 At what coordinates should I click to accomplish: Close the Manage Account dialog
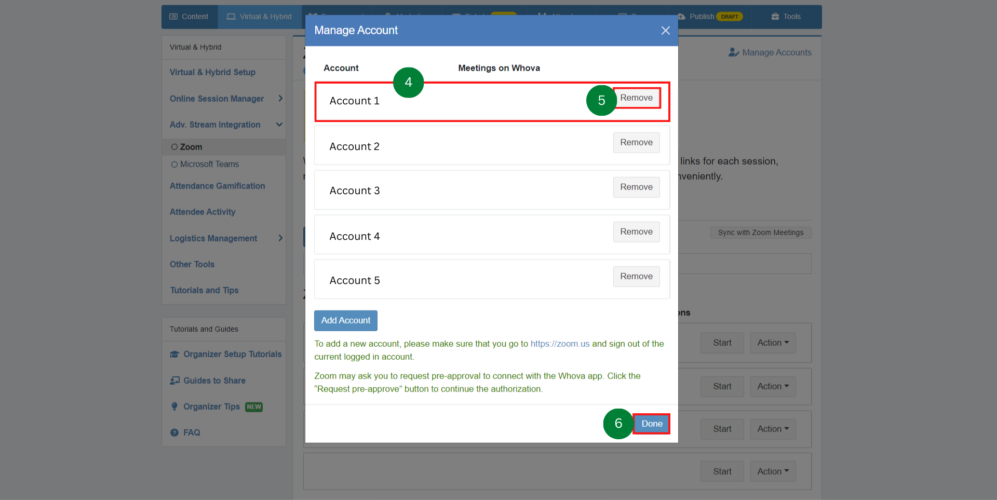point(665,31)
